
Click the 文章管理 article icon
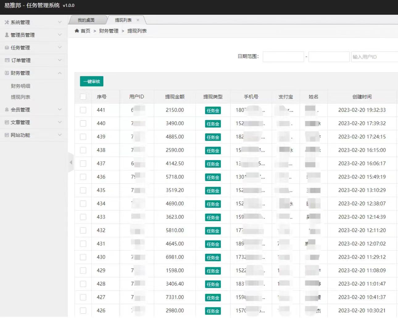(x=7, y=122)
